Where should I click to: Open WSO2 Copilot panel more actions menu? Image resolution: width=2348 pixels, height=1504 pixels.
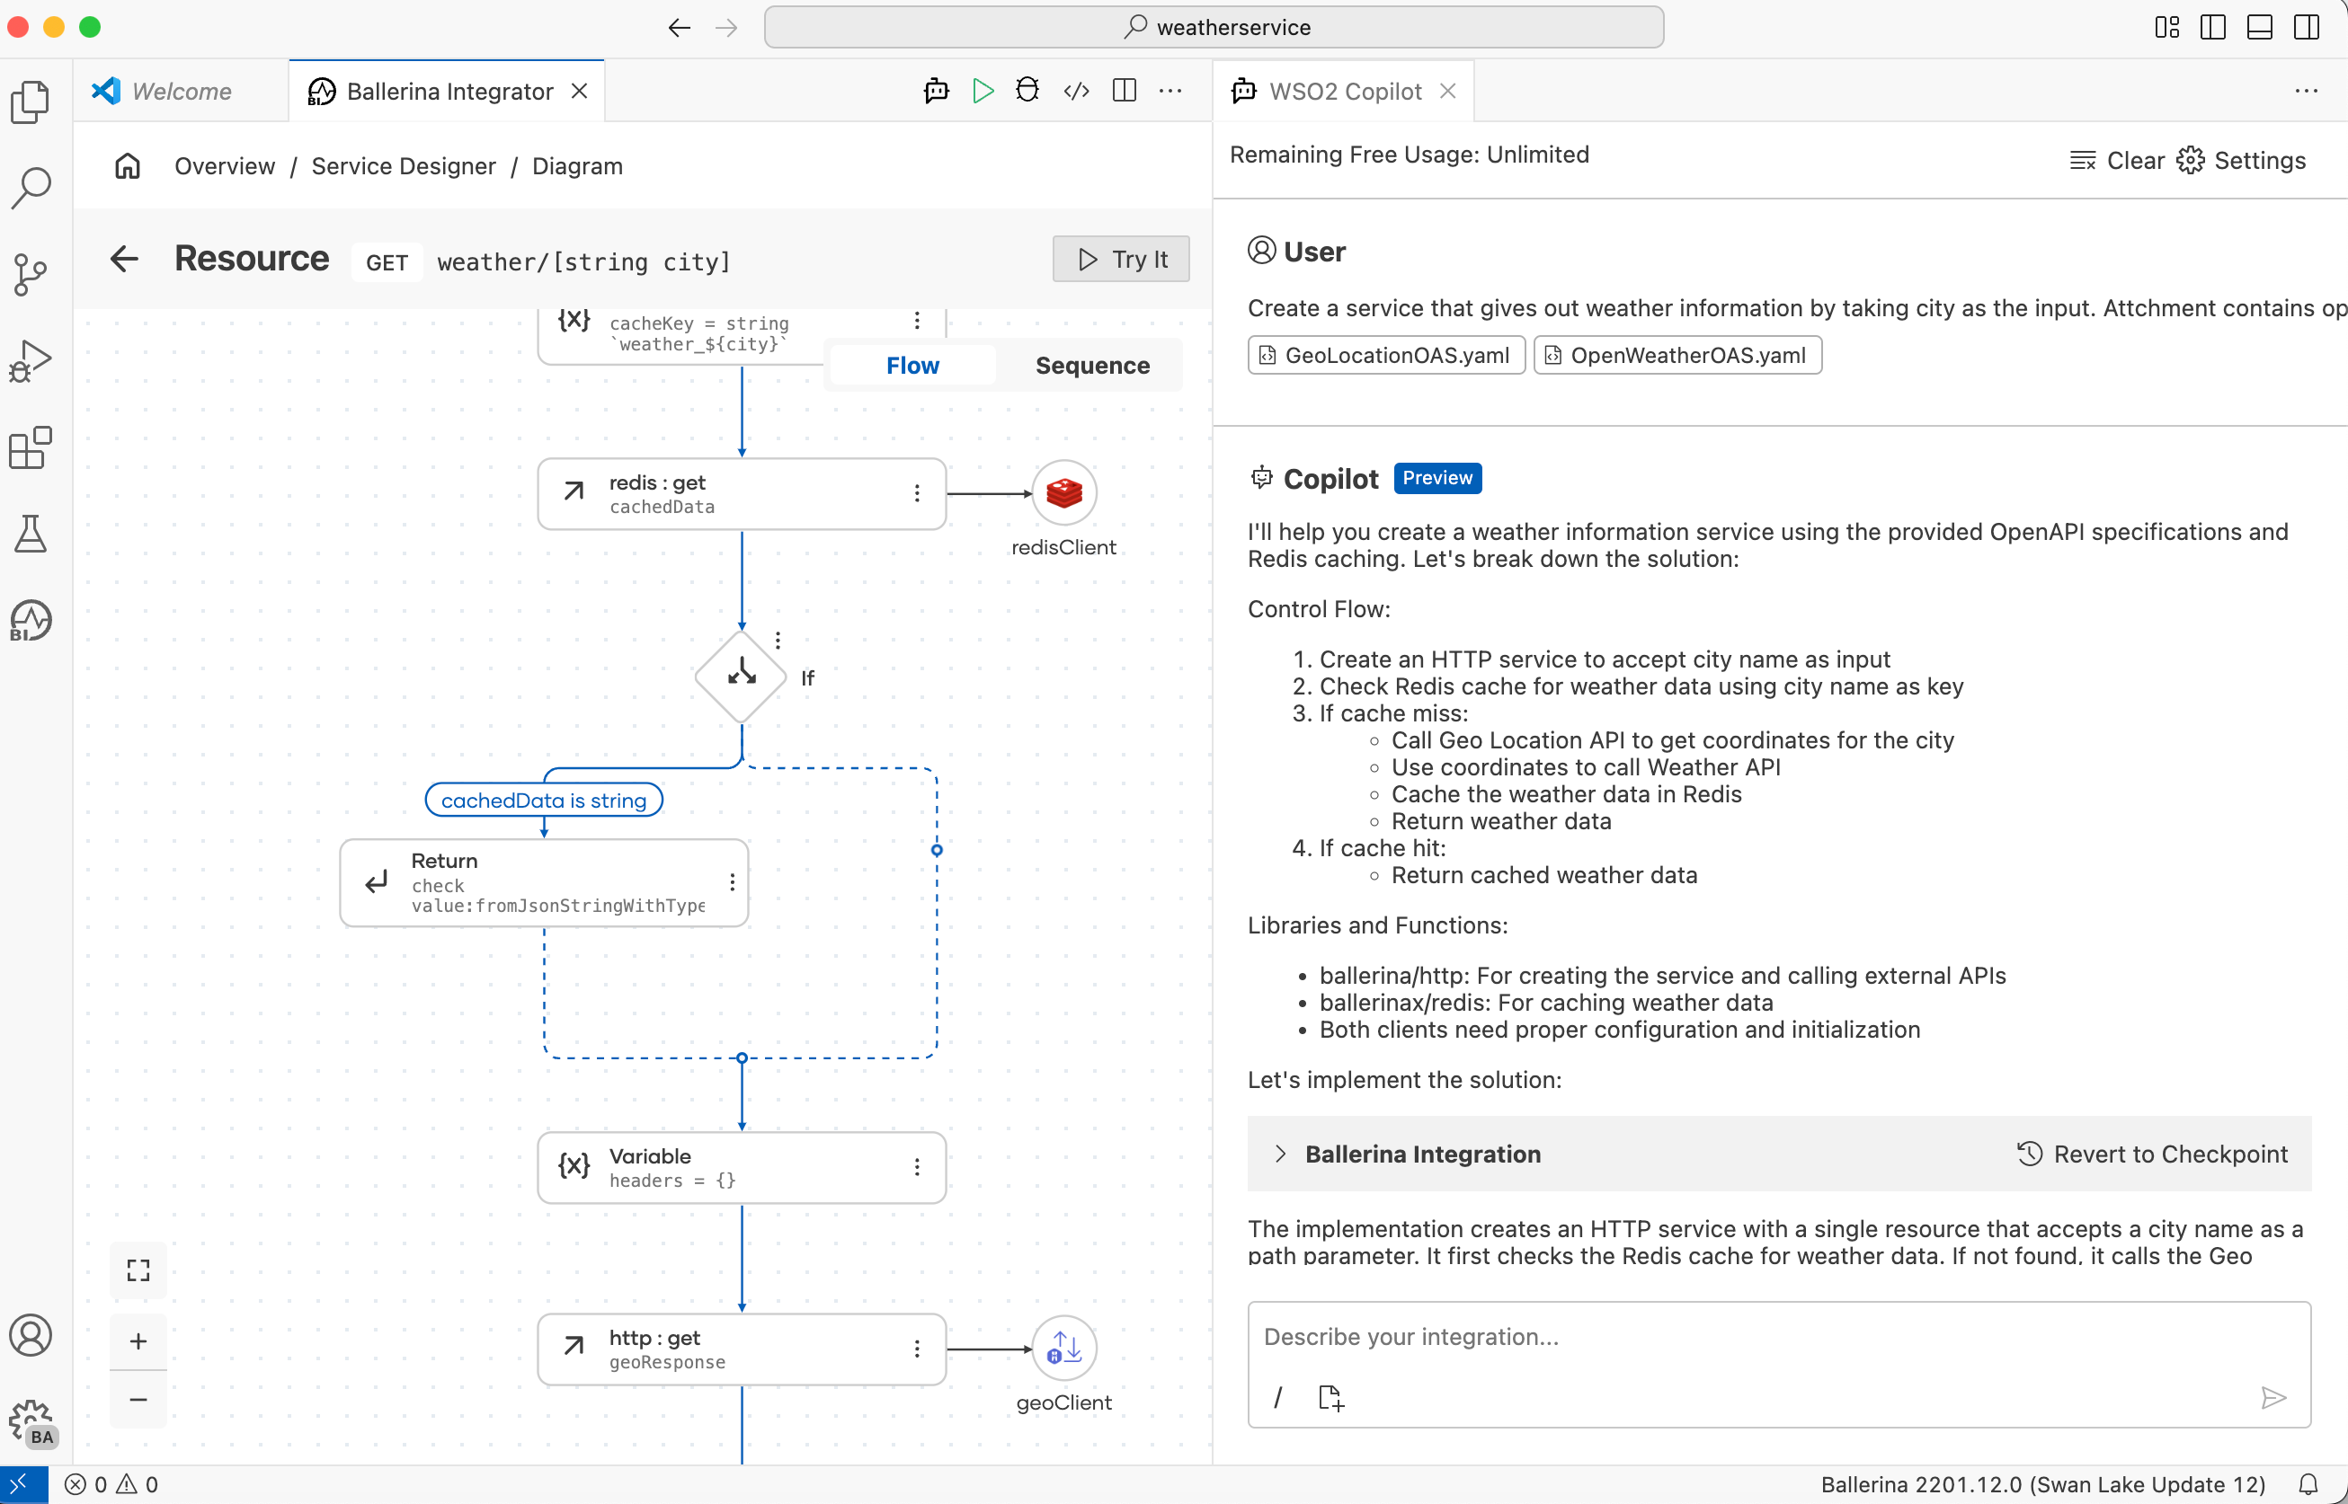pos(2306,91)
